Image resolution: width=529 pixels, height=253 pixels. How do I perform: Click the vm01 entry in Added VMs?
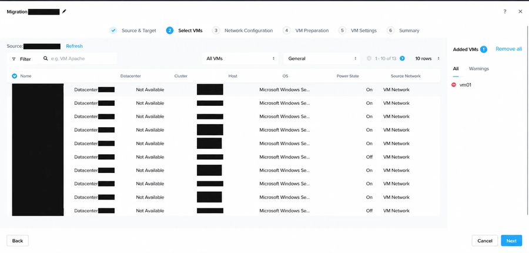point(466,85)
